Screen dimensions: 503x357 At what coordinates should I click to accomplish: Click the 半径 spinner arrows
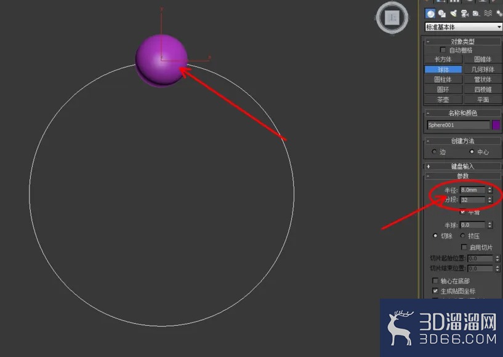[x=489, y=190]
